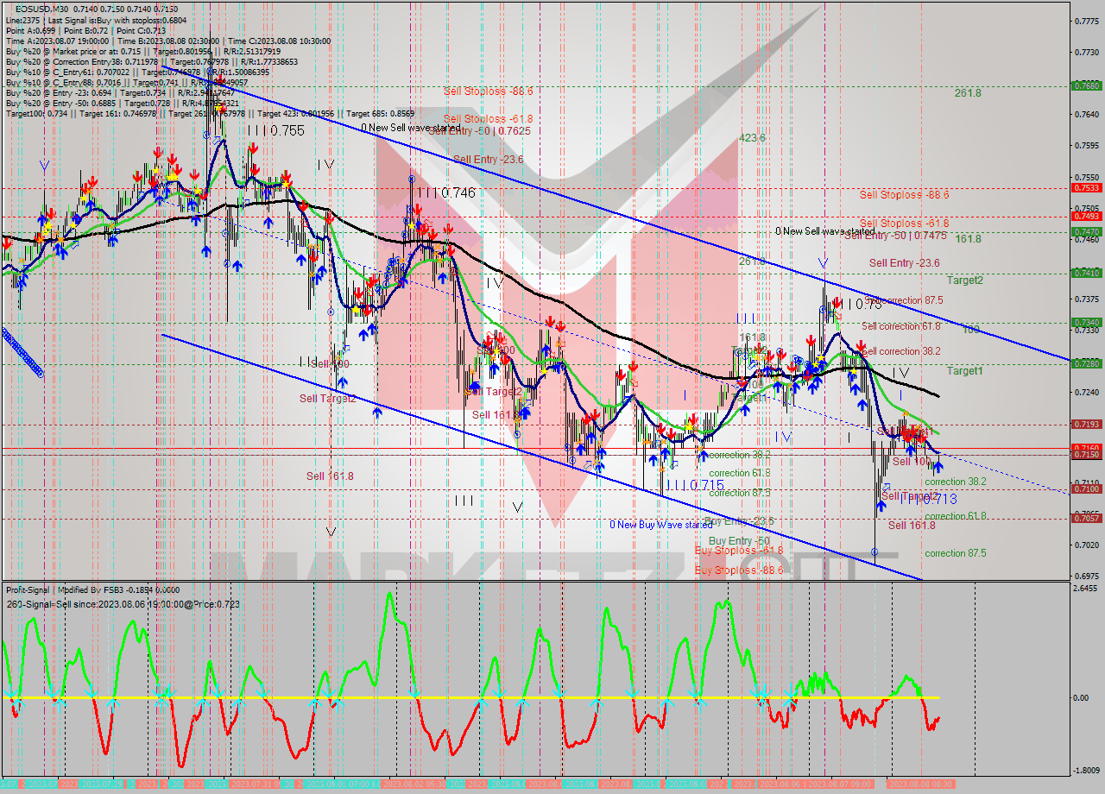The height and width of the screenshot is (794, 1105).
Task: Click the 'Buy Stoploss -88.6' label
Action: [739, 570]
